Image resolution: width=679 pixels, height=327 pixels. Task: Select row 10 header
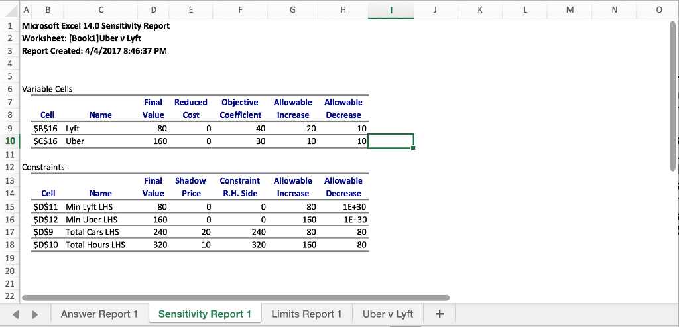point(10,141)
